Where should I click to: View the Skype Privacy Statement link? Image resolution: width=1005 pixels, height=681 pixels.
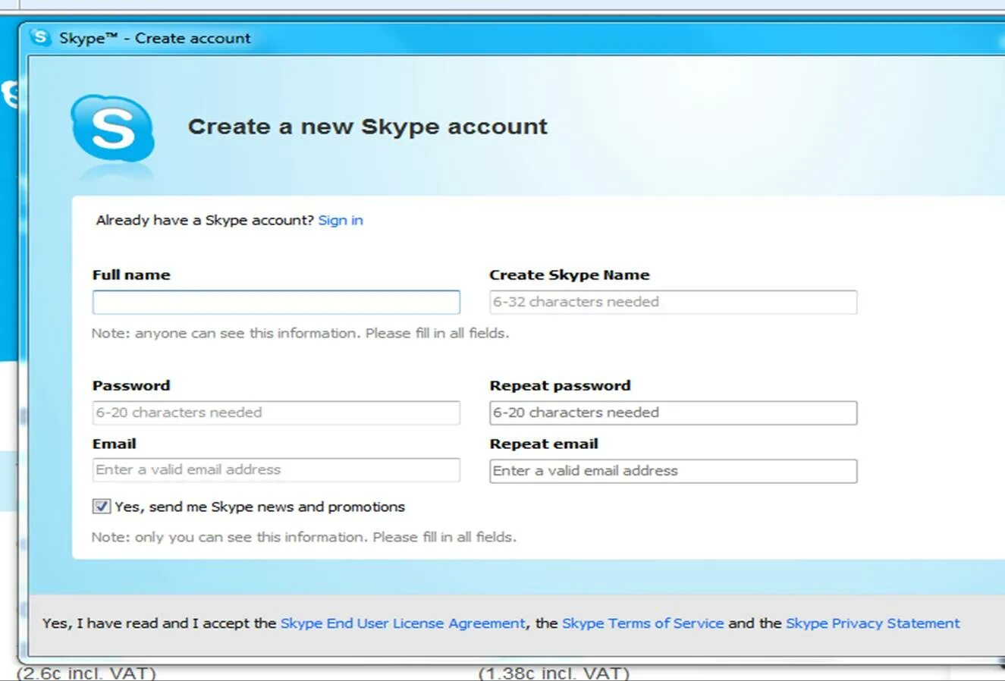pos(873,623)
